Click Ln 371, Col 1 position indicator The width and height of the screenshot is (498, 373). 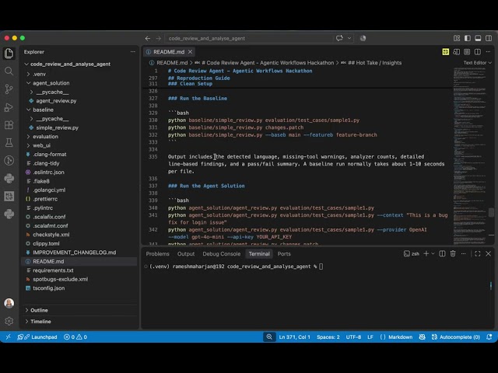[x=294, y=336]
